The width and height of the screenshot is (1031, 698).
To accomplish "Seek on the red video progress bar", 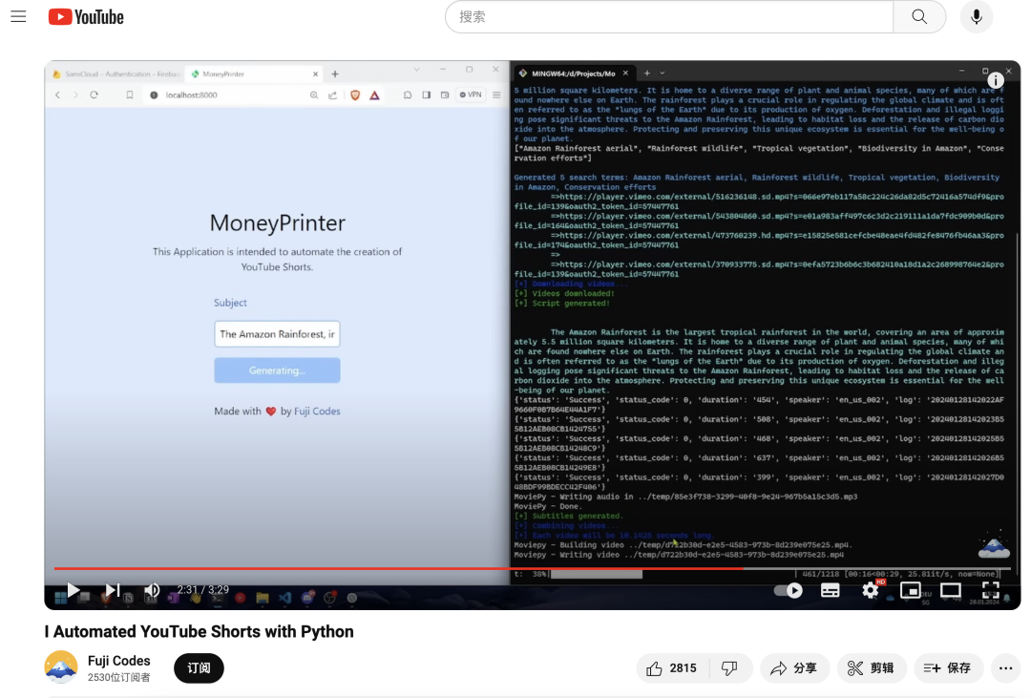I will [532, 568].
